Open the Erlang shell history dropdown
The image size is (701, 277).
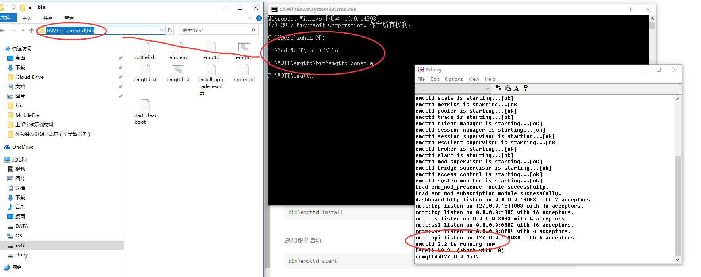[488, 88]
